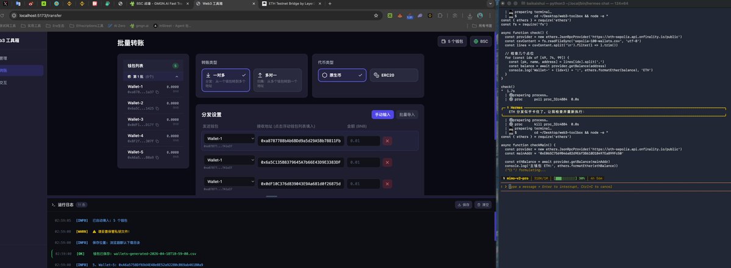Click the Hermes terminal message input
This screenshot has width=731, height=268.
coord(615,186)
